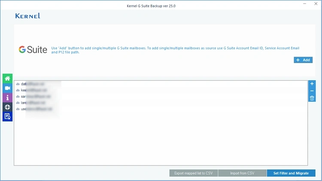Click the plus icon beside mailbox list

(312, 84)
